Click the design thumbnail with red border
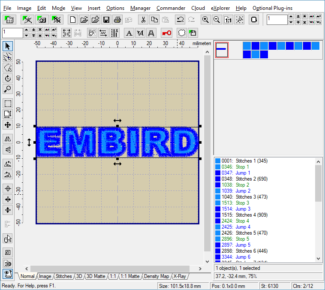 point(222,50)
